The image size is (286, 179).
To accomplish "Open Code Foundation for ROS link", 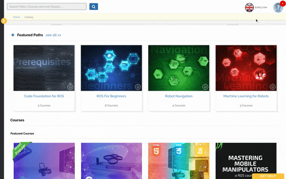I will click(44, 96).
